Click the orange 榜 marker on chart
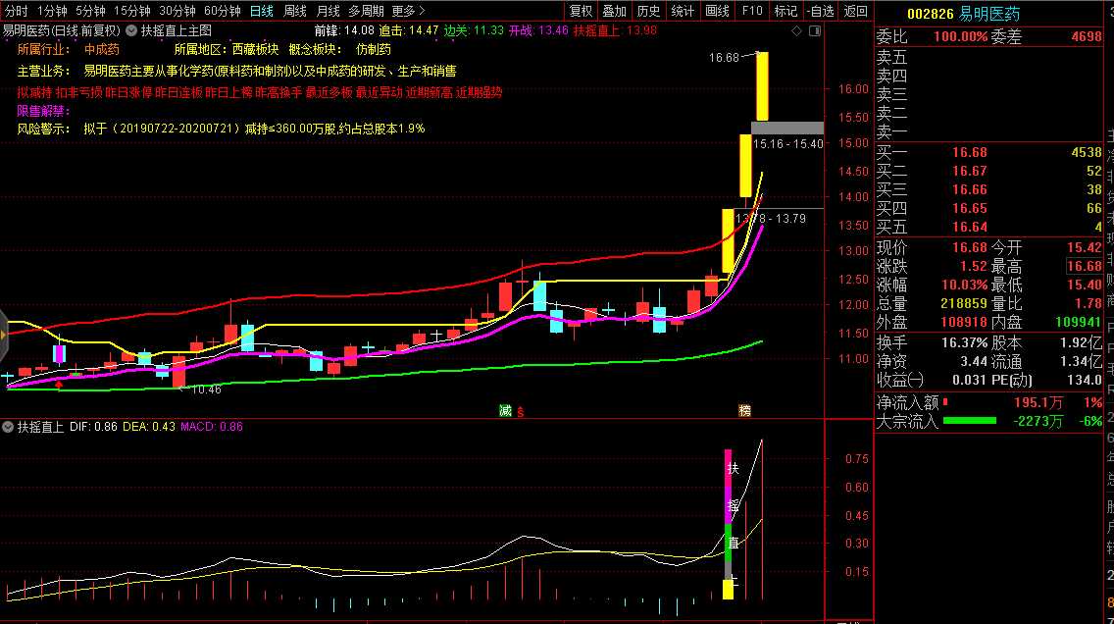 click(744, 410)
